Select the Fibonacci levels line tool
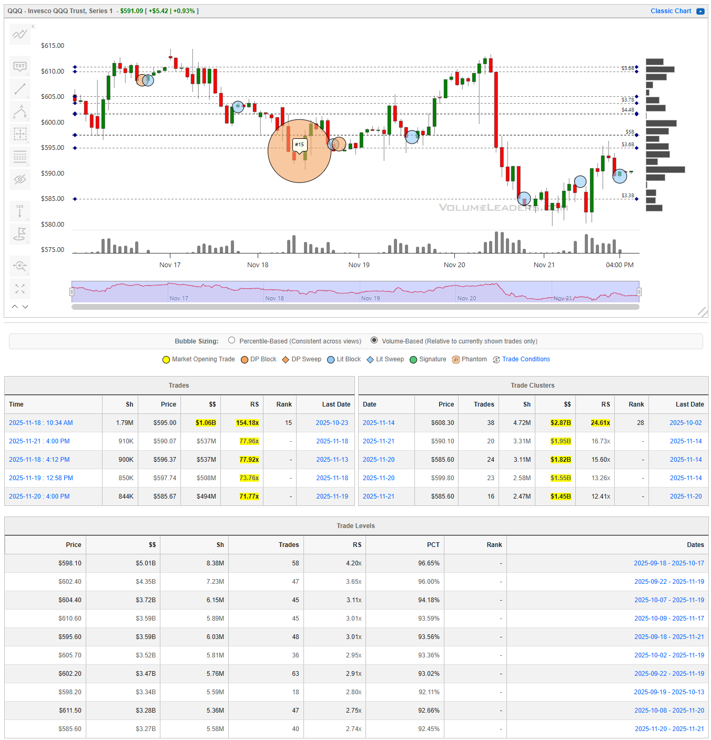 20,157
